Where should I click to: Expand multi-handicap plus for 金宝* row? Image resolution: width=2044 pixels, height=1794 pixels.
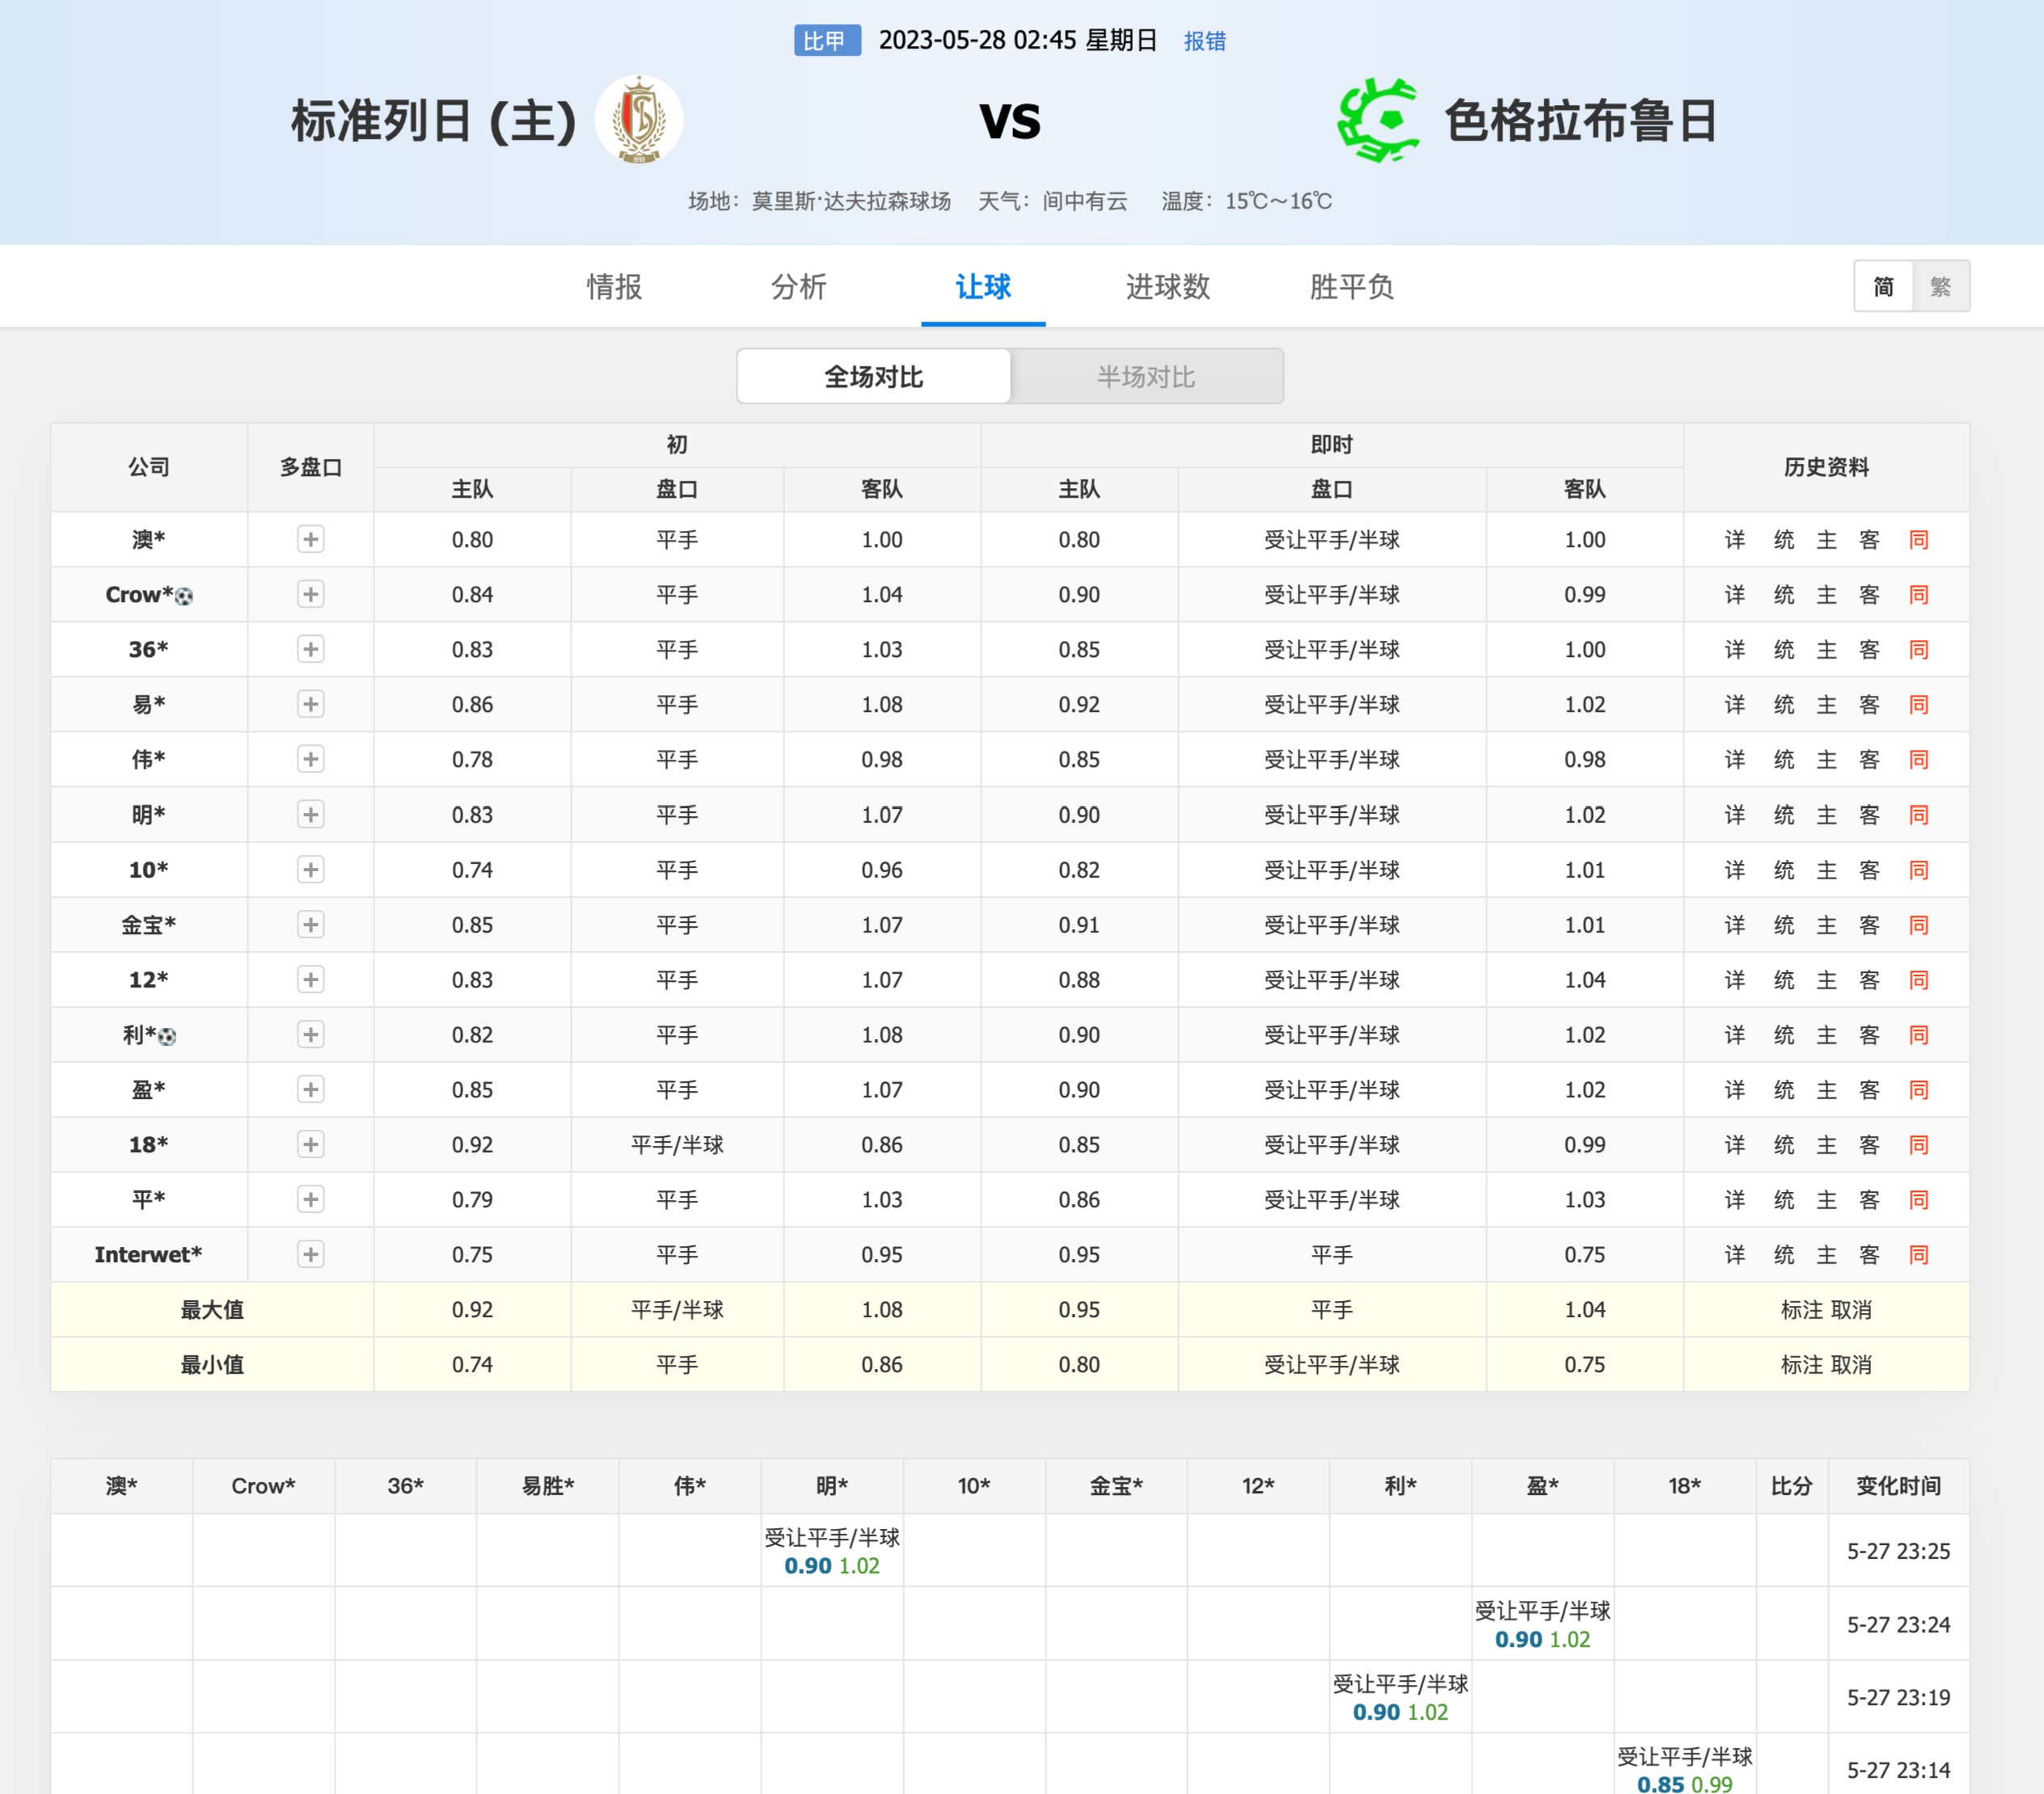[x=311, y=924]
